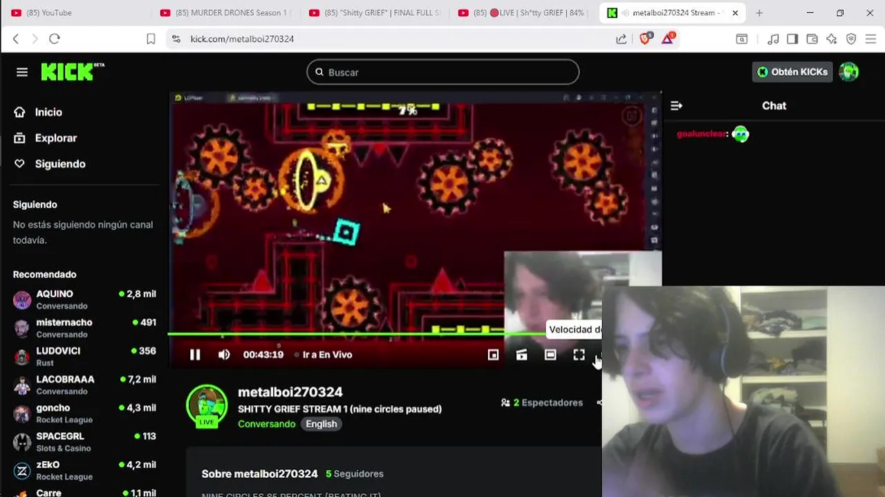The image size is (885, 497).
Task: Open the Leo AI assistant icon
Action: [x=832, y=39]
